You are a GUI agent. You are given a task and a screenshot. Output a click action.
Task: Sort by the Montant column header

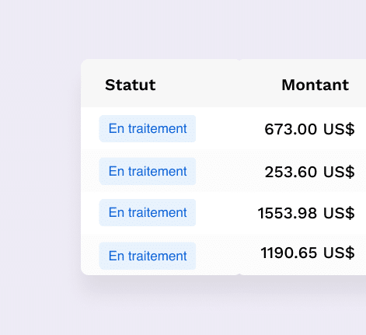click(x=315, y=85)
